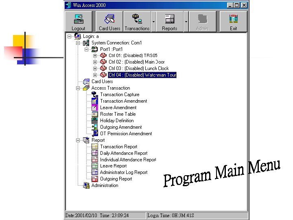Select the 'Login: a' tree label
Viewport: 293px width, 220px height.
coord(91,36)
